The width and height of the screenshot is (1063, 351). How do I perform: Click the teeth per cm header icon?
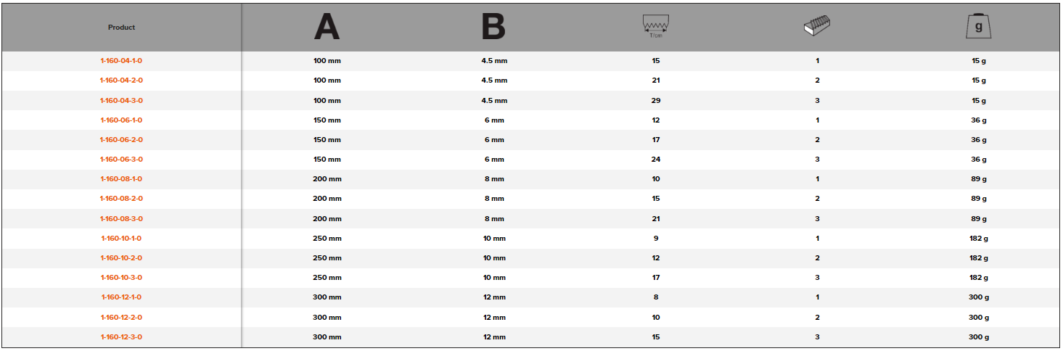(x=656, y=27)
